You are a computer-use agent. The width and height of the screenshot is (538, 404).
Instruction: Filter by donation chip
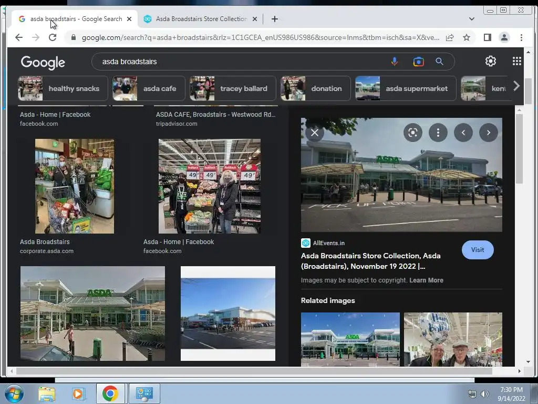[x=316, y=88]
